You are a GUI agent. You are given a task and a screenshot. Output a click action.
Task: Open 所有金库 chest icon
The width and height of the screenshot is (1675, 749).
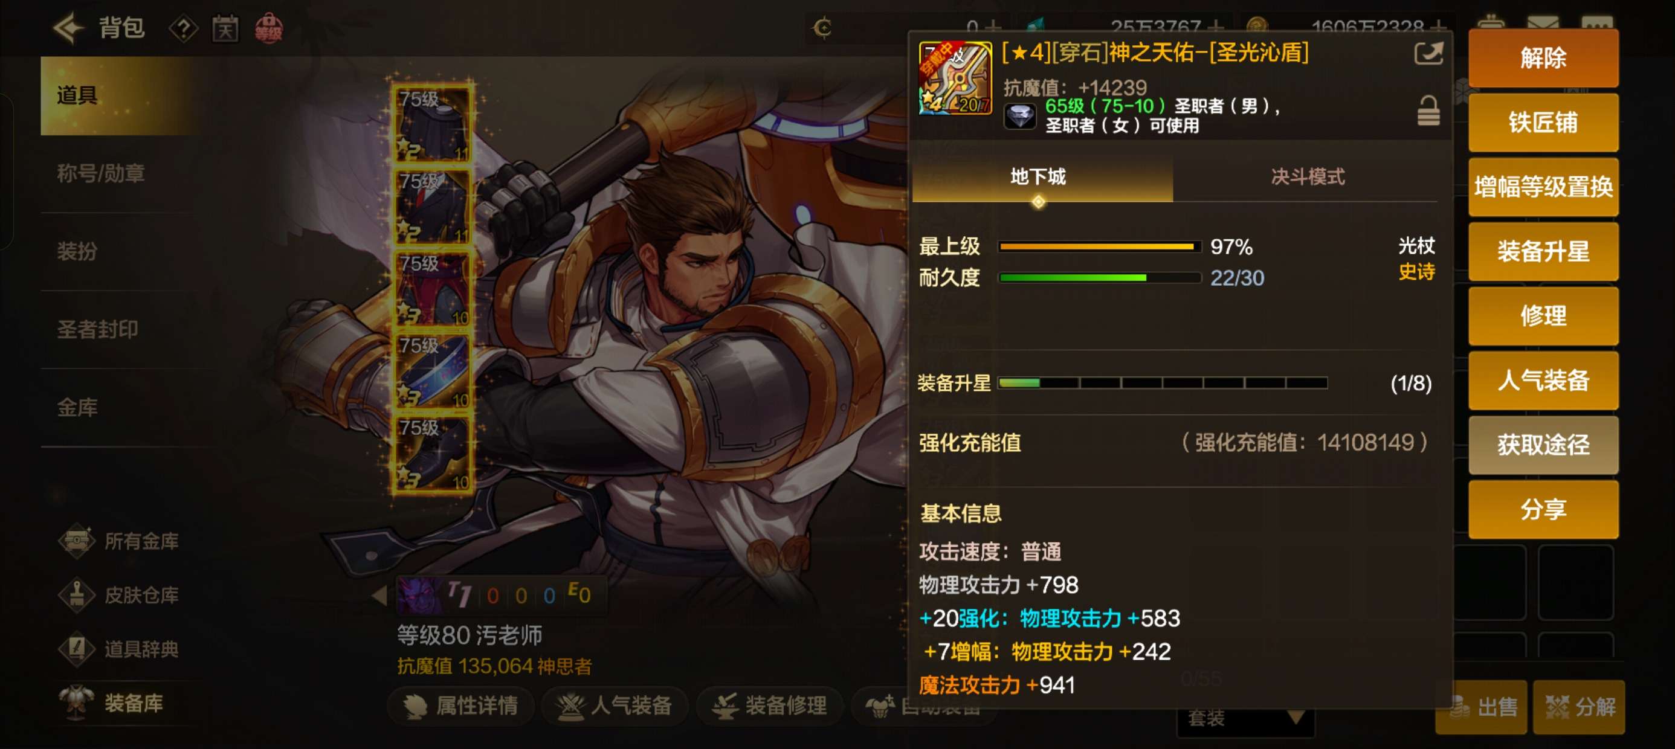77,541
